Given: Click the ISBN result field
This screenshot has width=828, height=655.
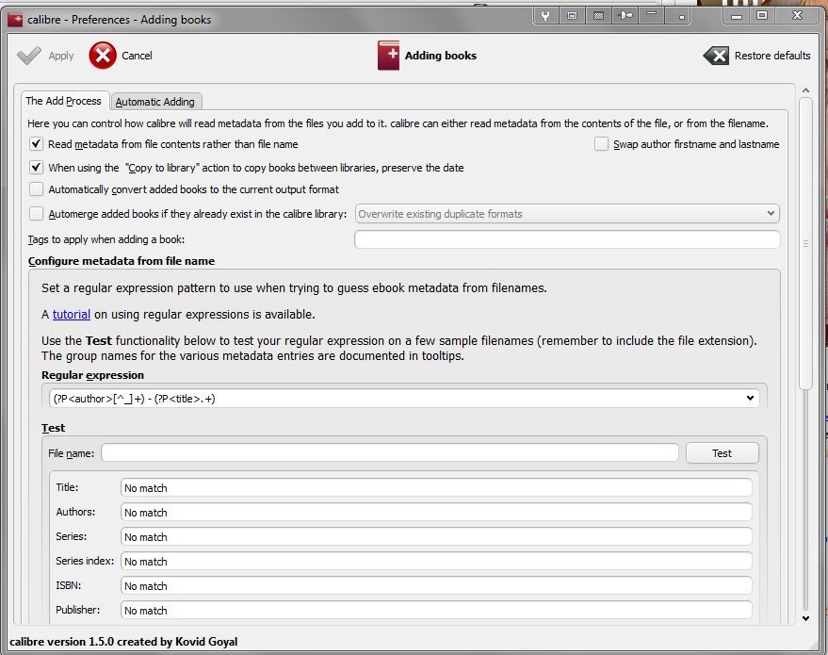Looking at the screenshot, I should click(x=436, y=586).
